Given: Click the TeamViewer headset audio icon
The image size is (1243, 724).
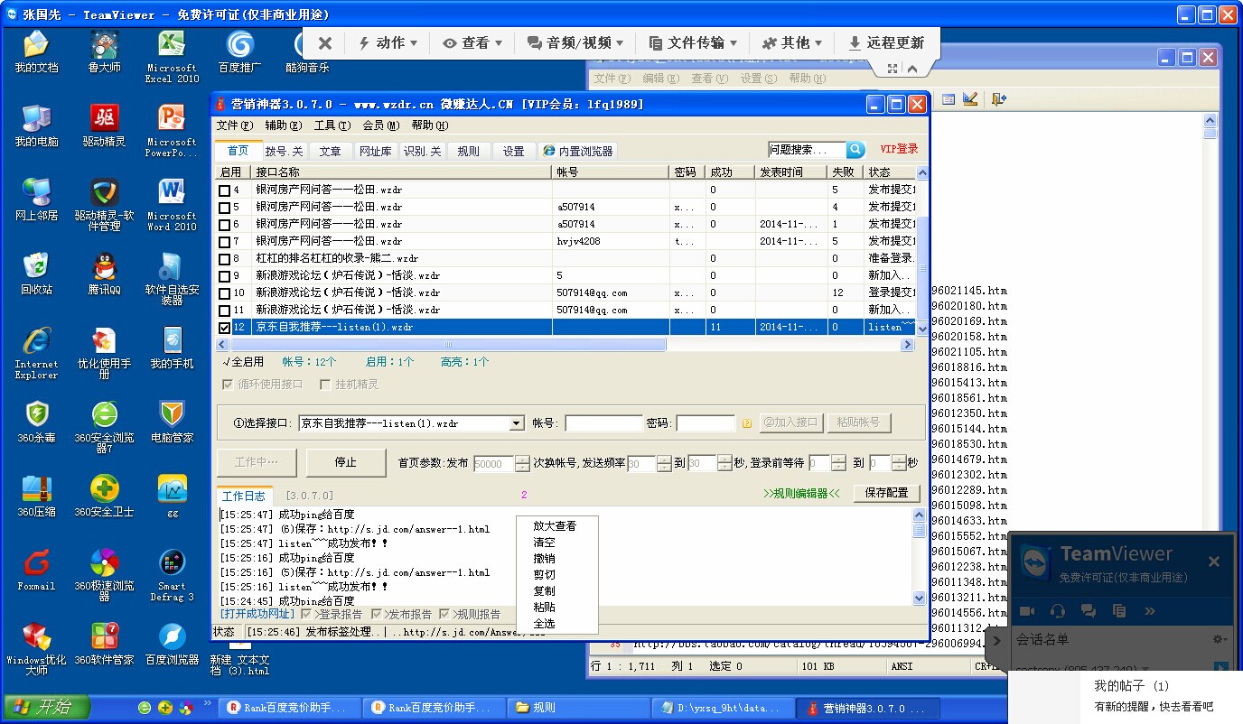Looking at the screenshot, I should tap(1057, 611).
